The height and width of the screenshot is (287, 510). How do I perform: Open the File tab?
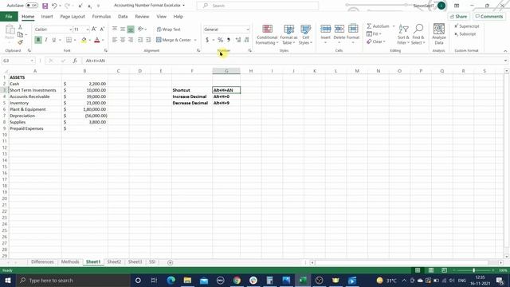pos(9,16)
